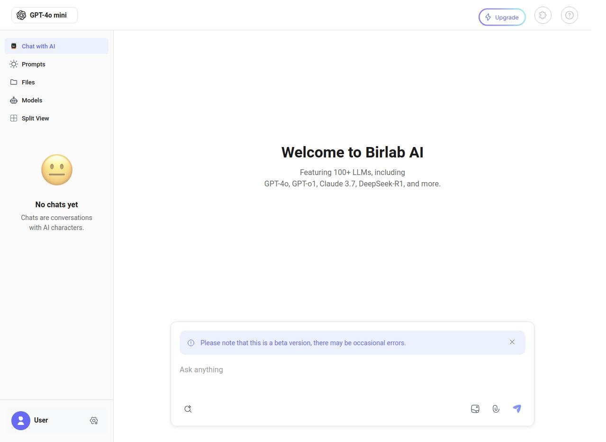The width and height of the screenshot is (606, 442).
Task: Open the puzzle-piece extensions icon
Action: [543, 16]
